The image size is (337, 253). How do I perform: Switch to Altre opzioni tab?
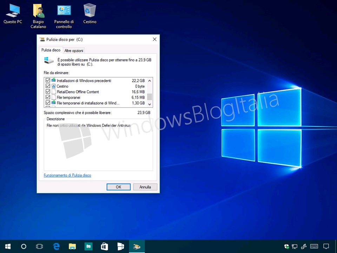click(74, 51)
